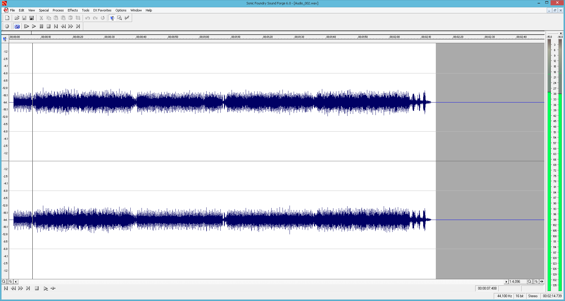Open the Special menu

(44, 10)
